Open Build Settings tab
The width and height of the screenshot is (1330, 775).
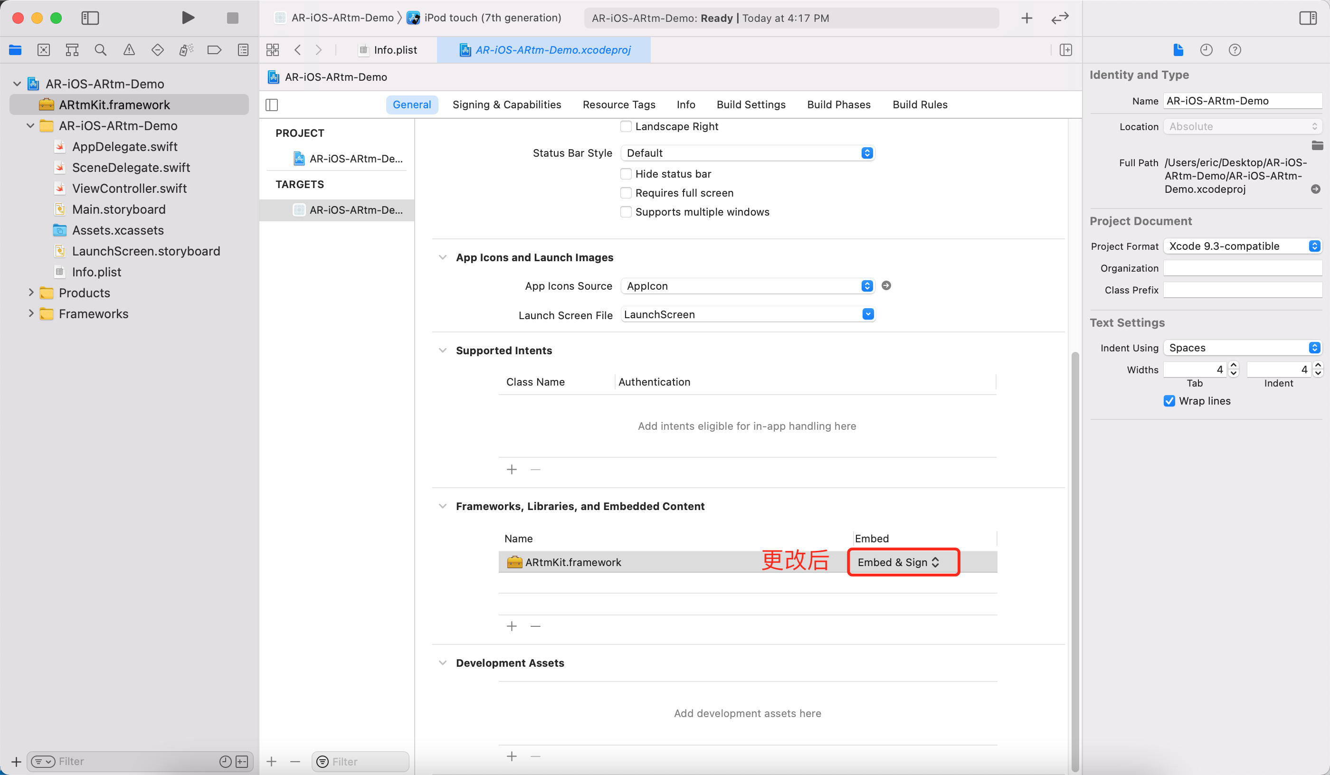pyautogui.click(x=750, y=104)
